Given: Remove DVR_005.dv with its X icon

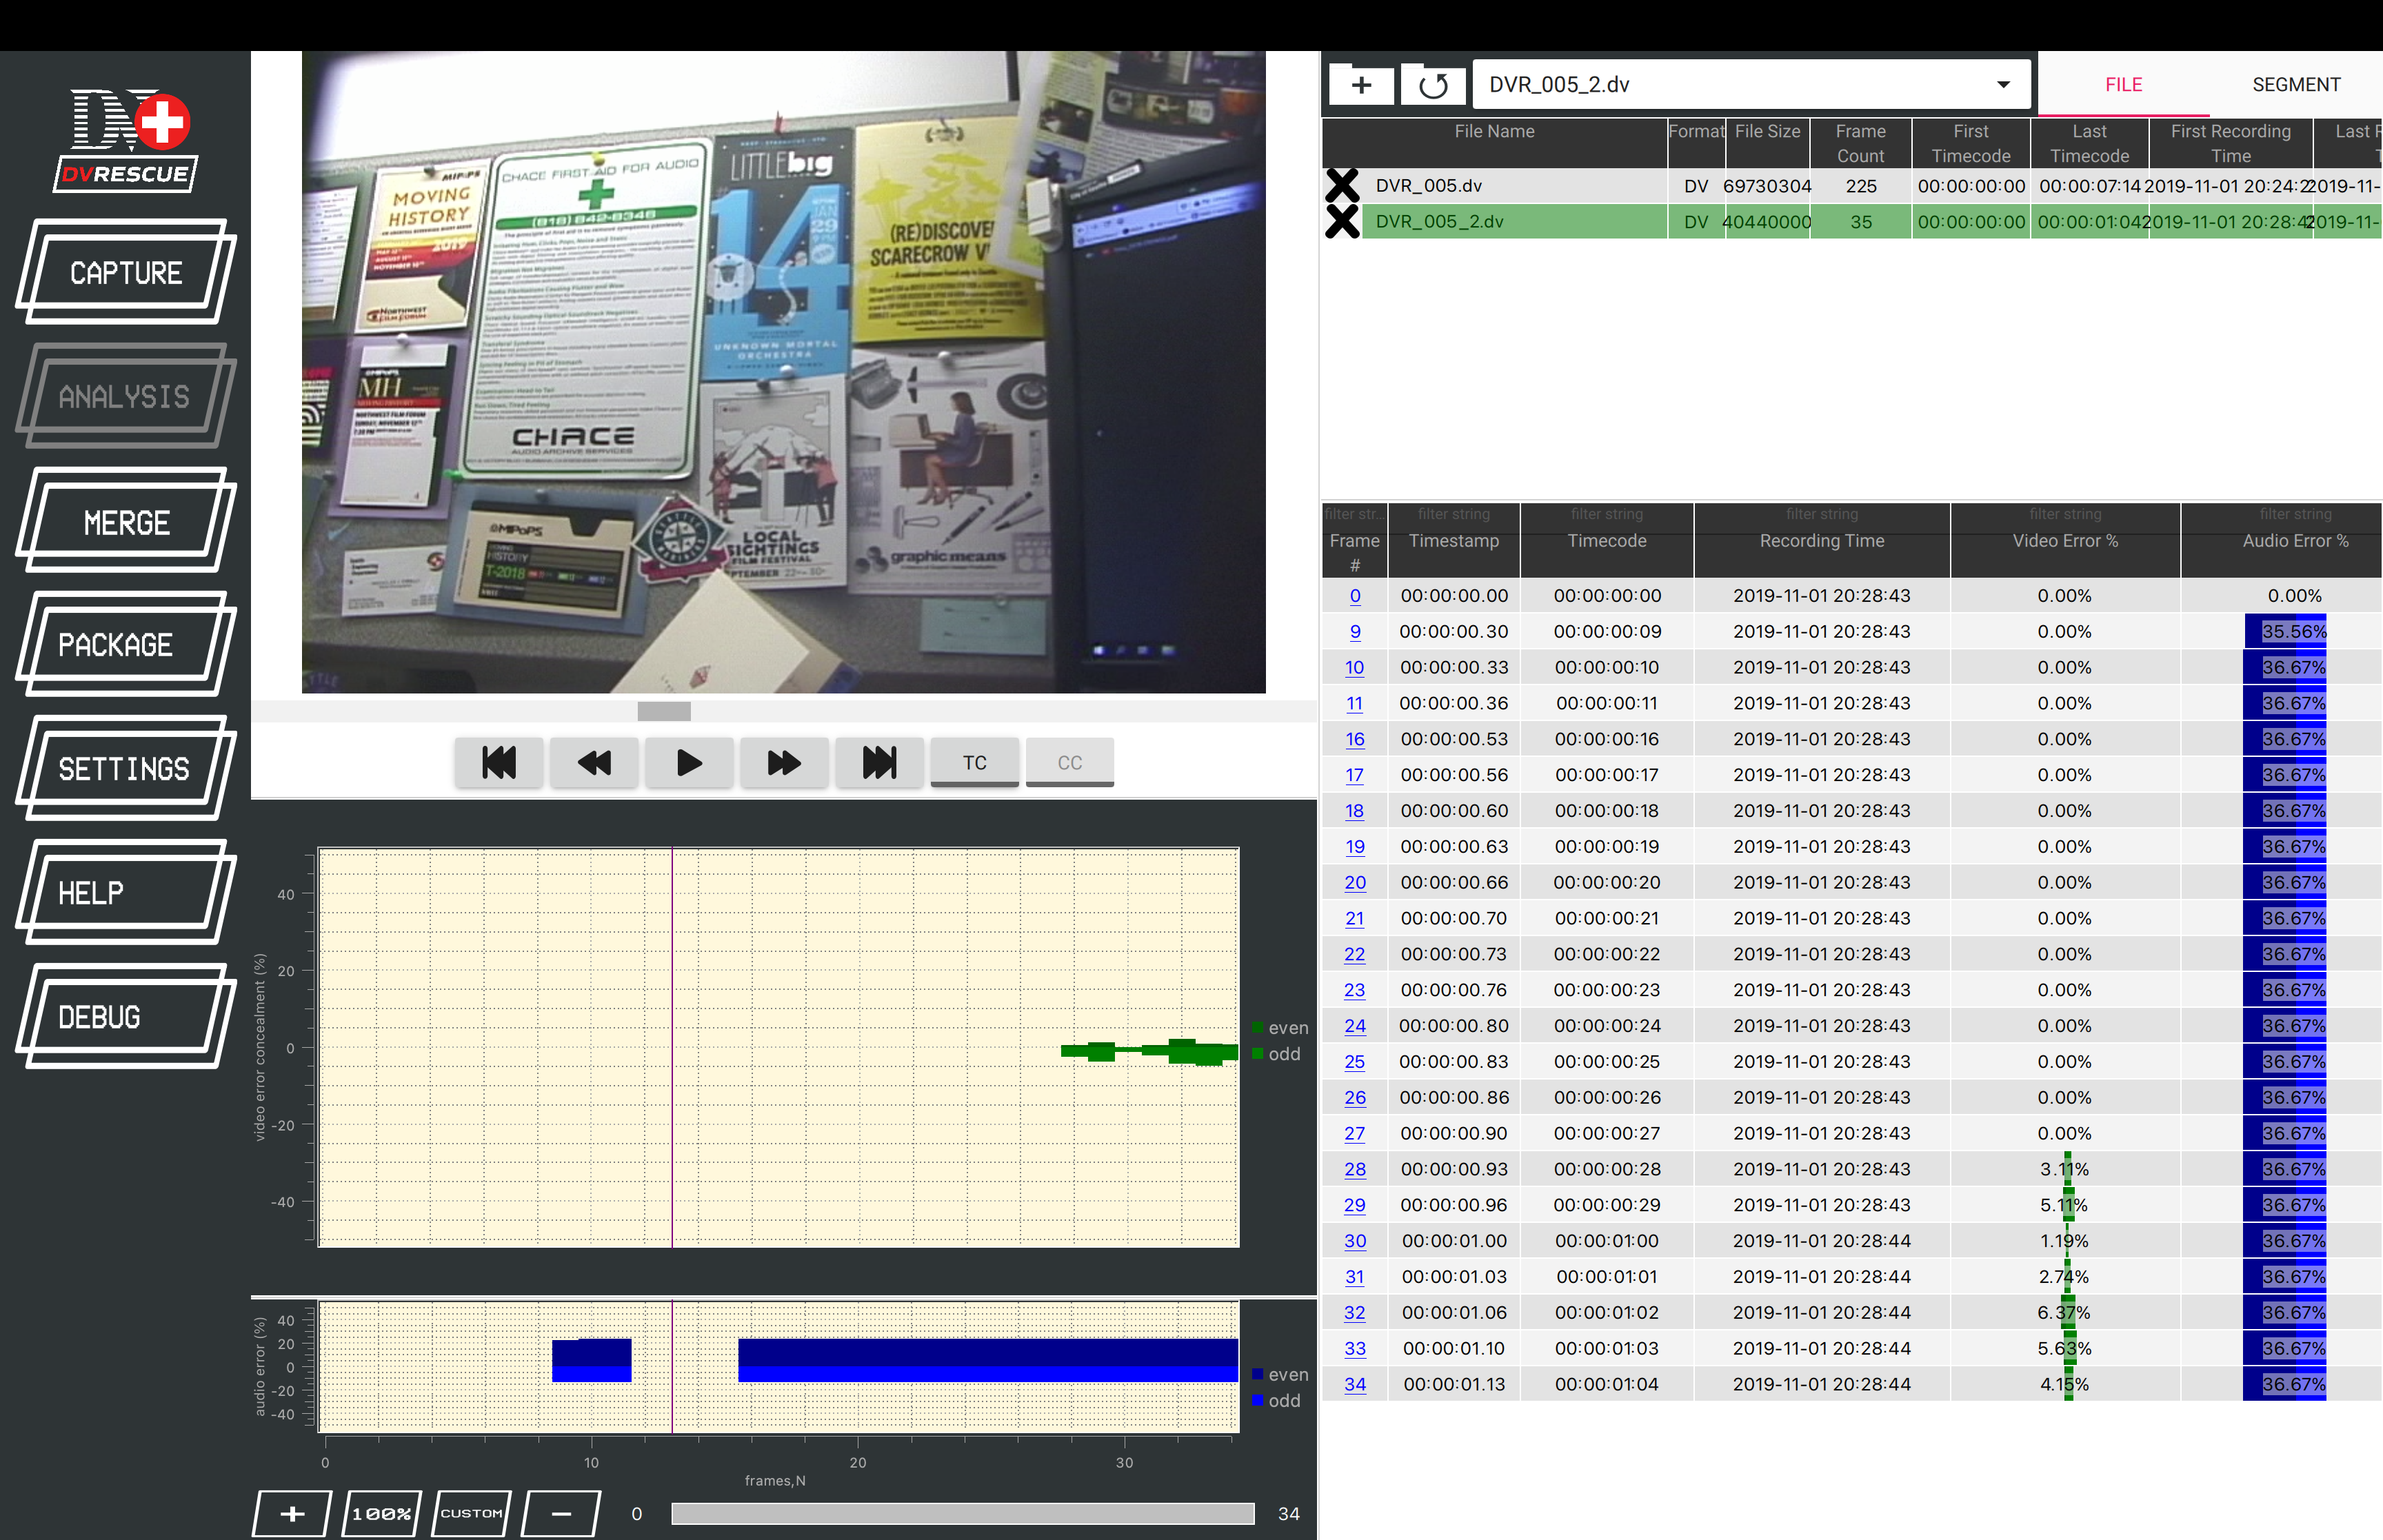Looking at the screenshot, I should click(x=1342, y=186).
